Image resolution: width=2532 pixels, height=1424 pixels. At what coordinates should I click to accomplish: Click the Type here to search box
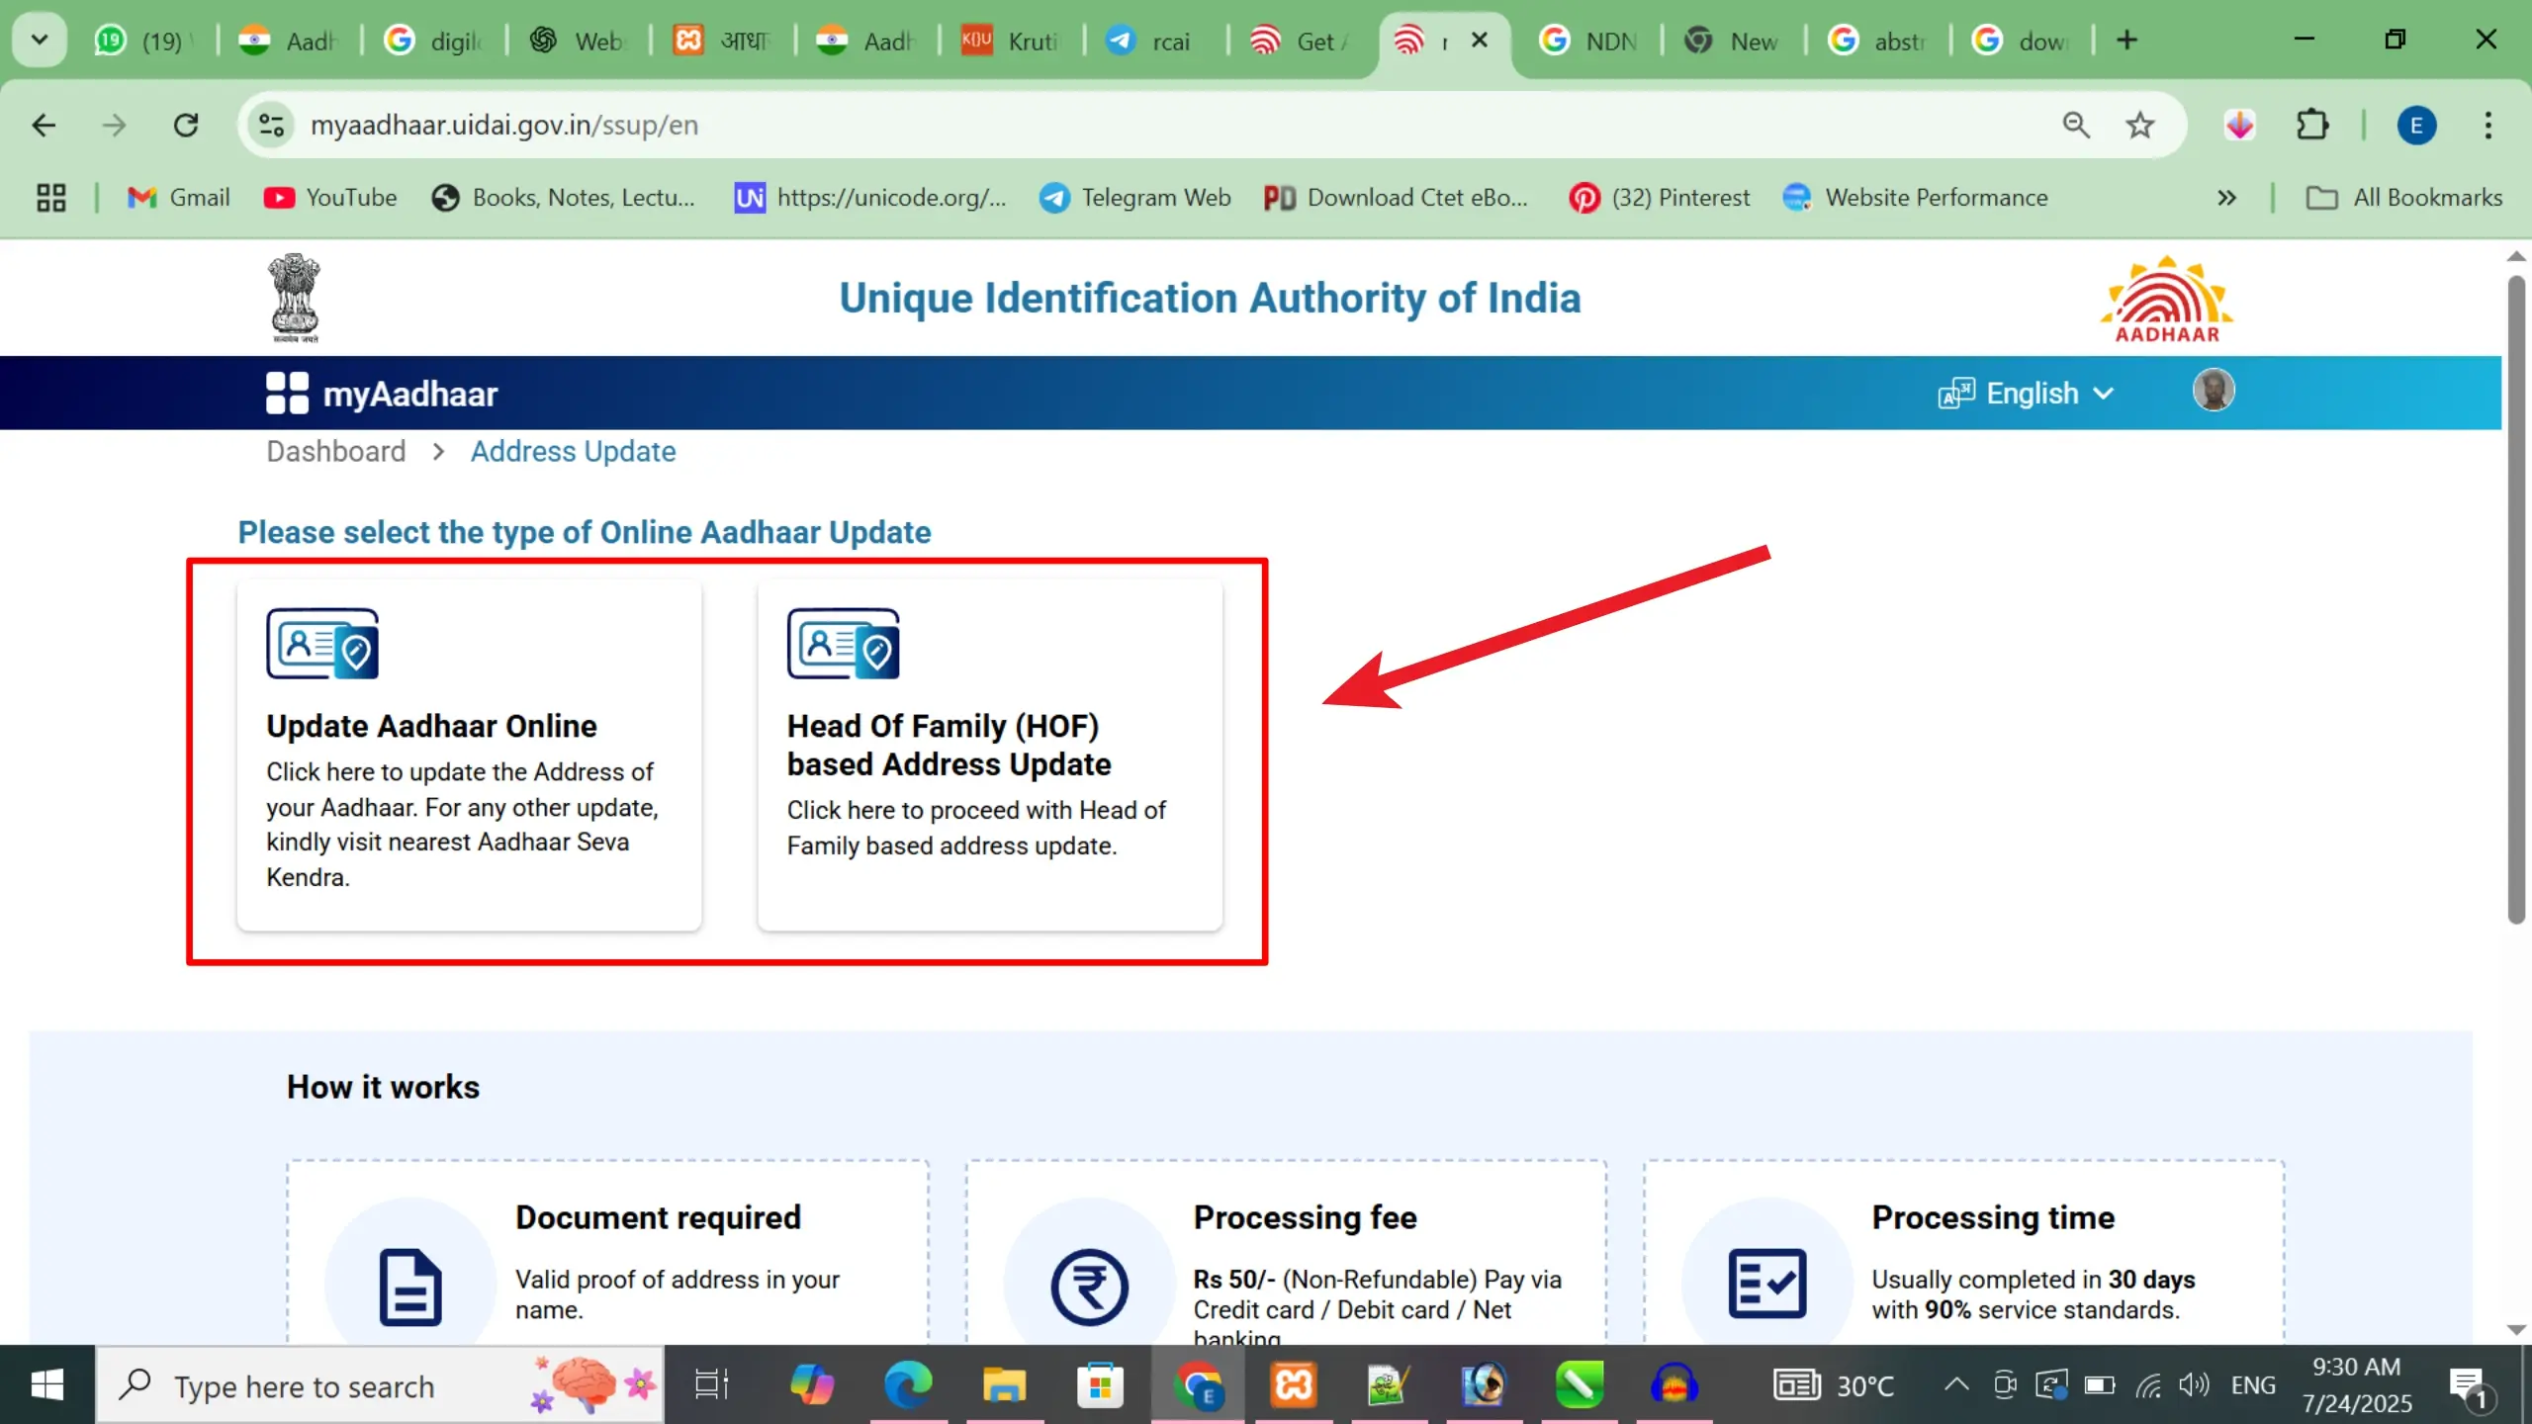pyautogui.click(x=380, y=1385)
